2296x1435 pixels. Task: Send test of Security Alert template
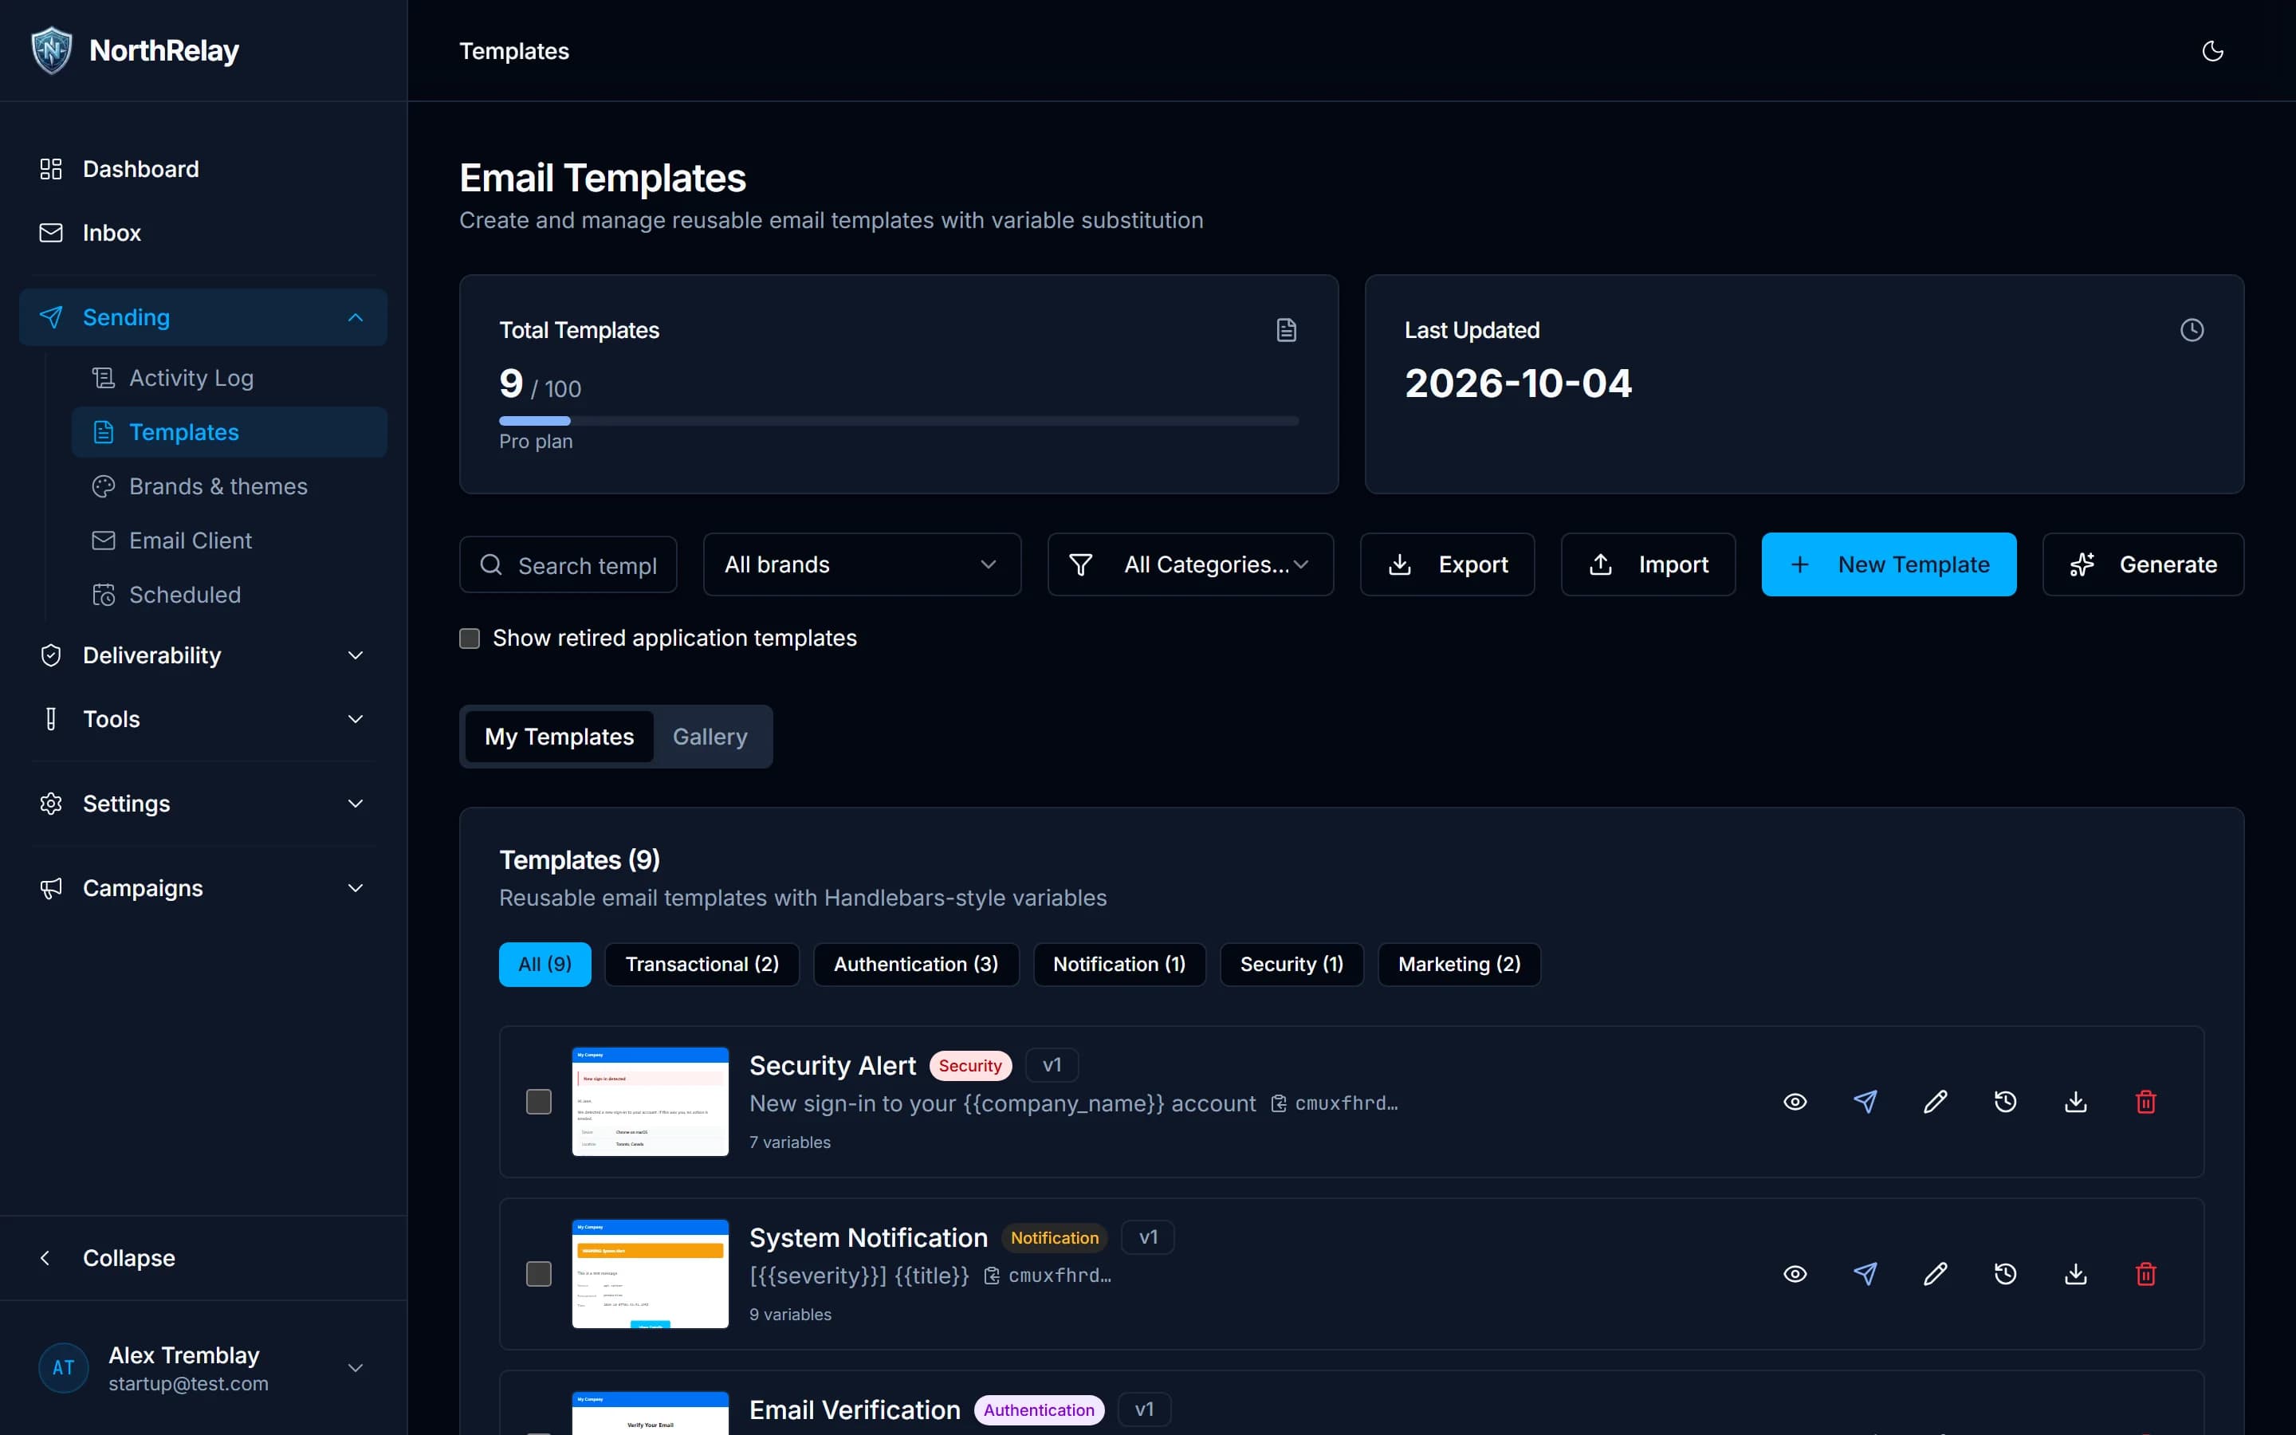click(1865, 1102)
